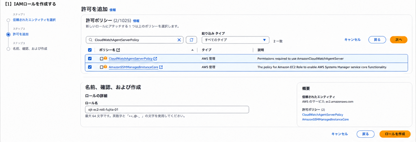Expand the AmazonSSMManagedInstanceCore row details box
416x142 pixels.
[102, 67]
